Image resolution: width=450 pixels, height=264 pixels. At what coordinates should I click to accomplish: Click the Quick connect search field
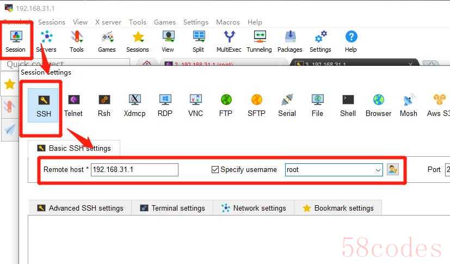(x=66, y=63)
